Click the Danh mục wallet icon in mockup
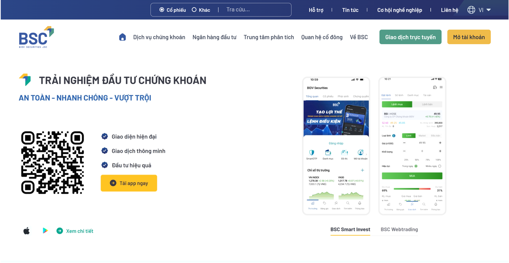This screenshot has width=509, height=263. (328, 152)
